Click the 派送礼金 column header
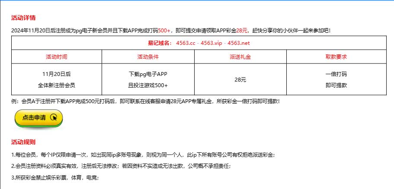Screen dimensions: 394x189 pos(240,57)
